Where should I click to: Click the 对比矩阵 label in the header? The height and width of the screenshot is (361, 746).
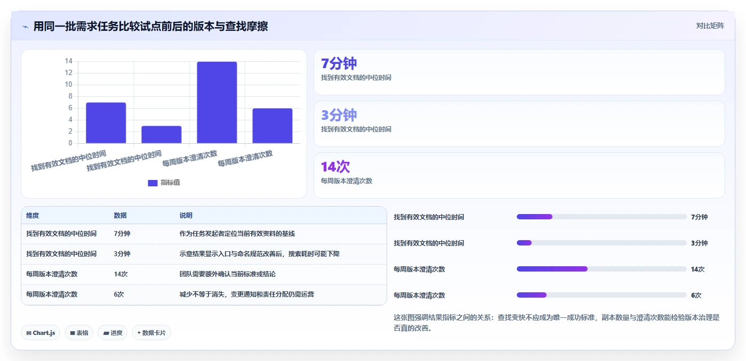click(710, 26)
